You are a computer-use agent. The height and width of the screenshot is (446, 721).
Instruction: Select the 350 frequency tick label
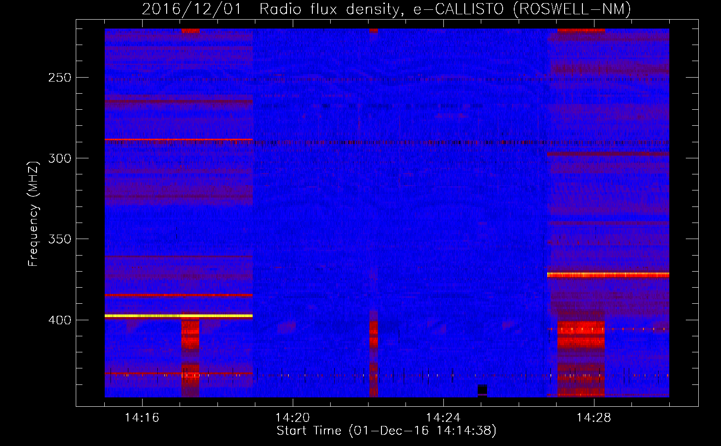(60, 239)
